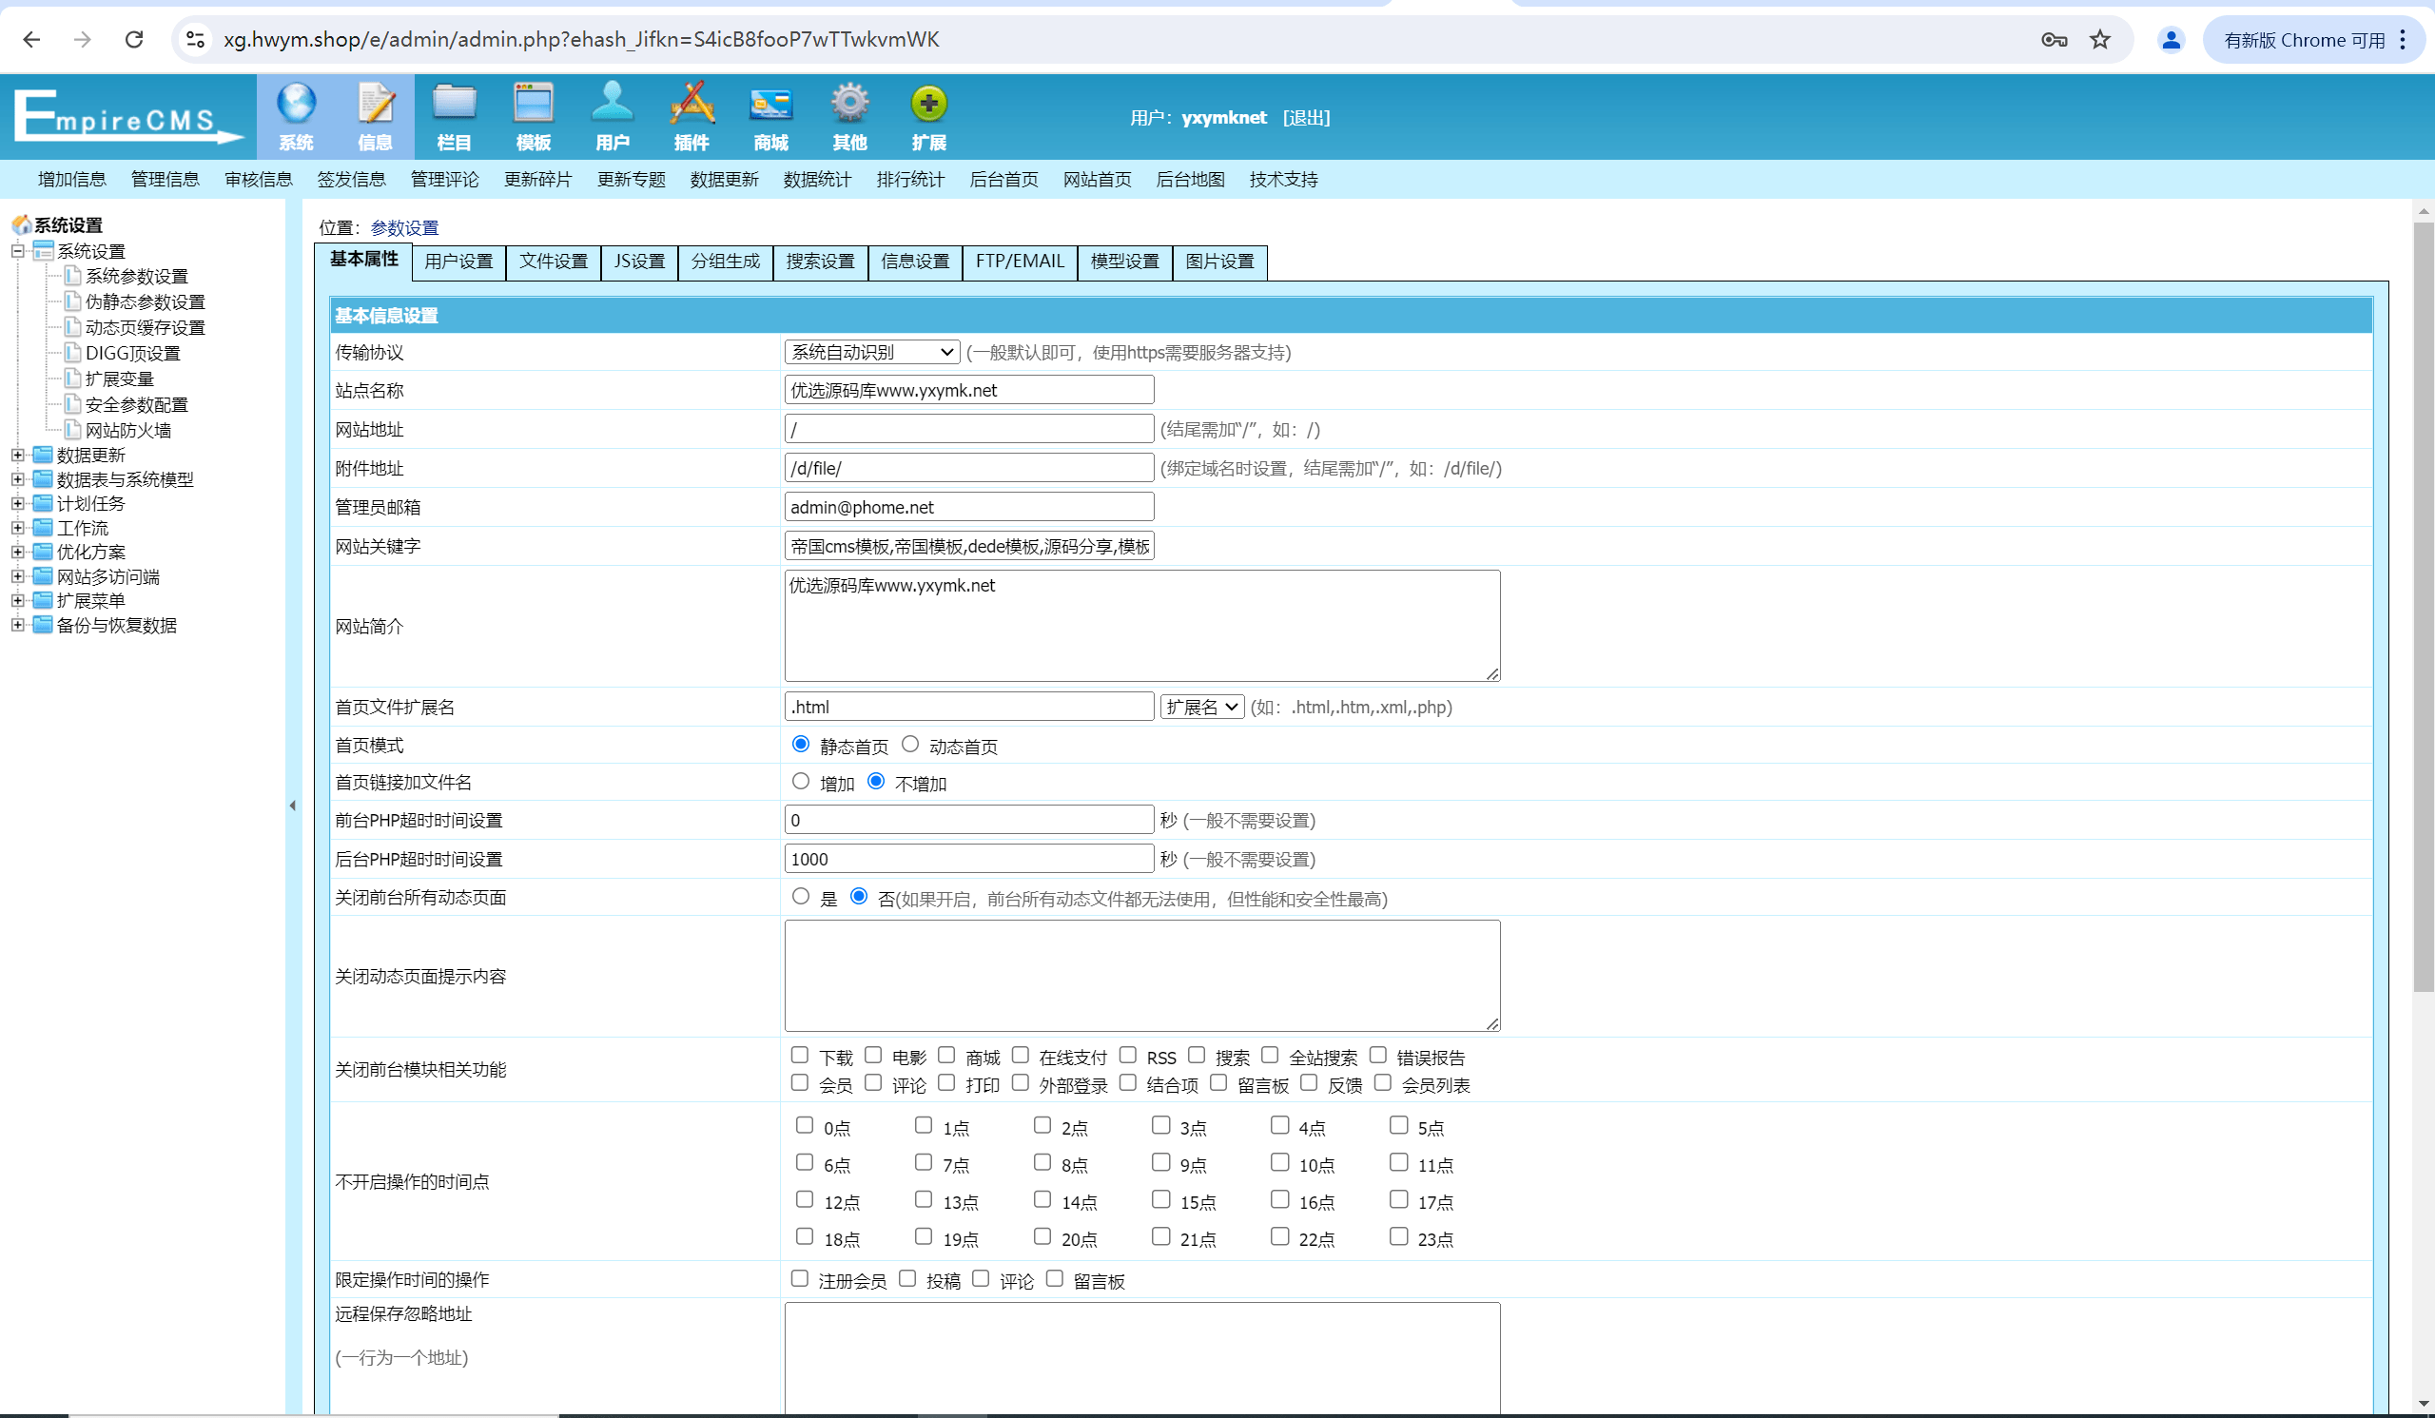View site information icon in address bar
The height and width of the screenshot is (1418, 2435).
pos(195,40)
